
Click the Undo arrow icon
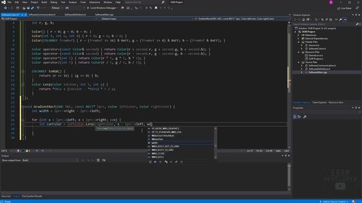pyautogui.click(x=38, y=8)
